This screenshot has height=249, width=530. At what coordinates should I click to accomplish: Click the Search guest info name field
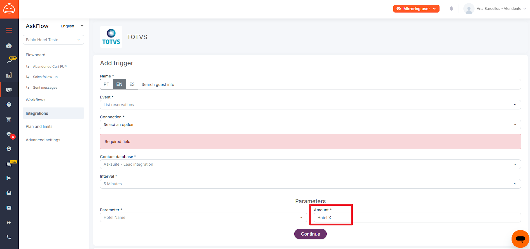[329, 84]
